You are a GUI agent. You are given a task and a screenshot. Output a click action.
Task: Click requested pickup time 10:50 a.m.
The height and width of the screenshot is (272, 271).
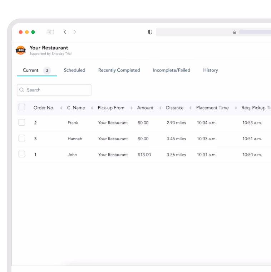252,155
